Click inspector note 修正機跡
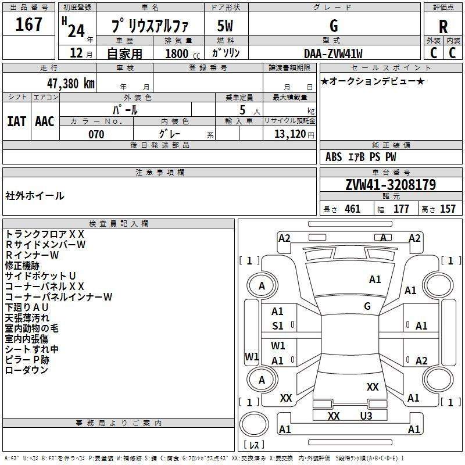Viewport: 465px width, 465px height. 22,266
